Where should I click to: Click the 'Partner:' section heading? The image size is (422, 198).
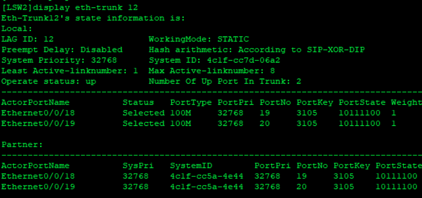tap(22, 145)
